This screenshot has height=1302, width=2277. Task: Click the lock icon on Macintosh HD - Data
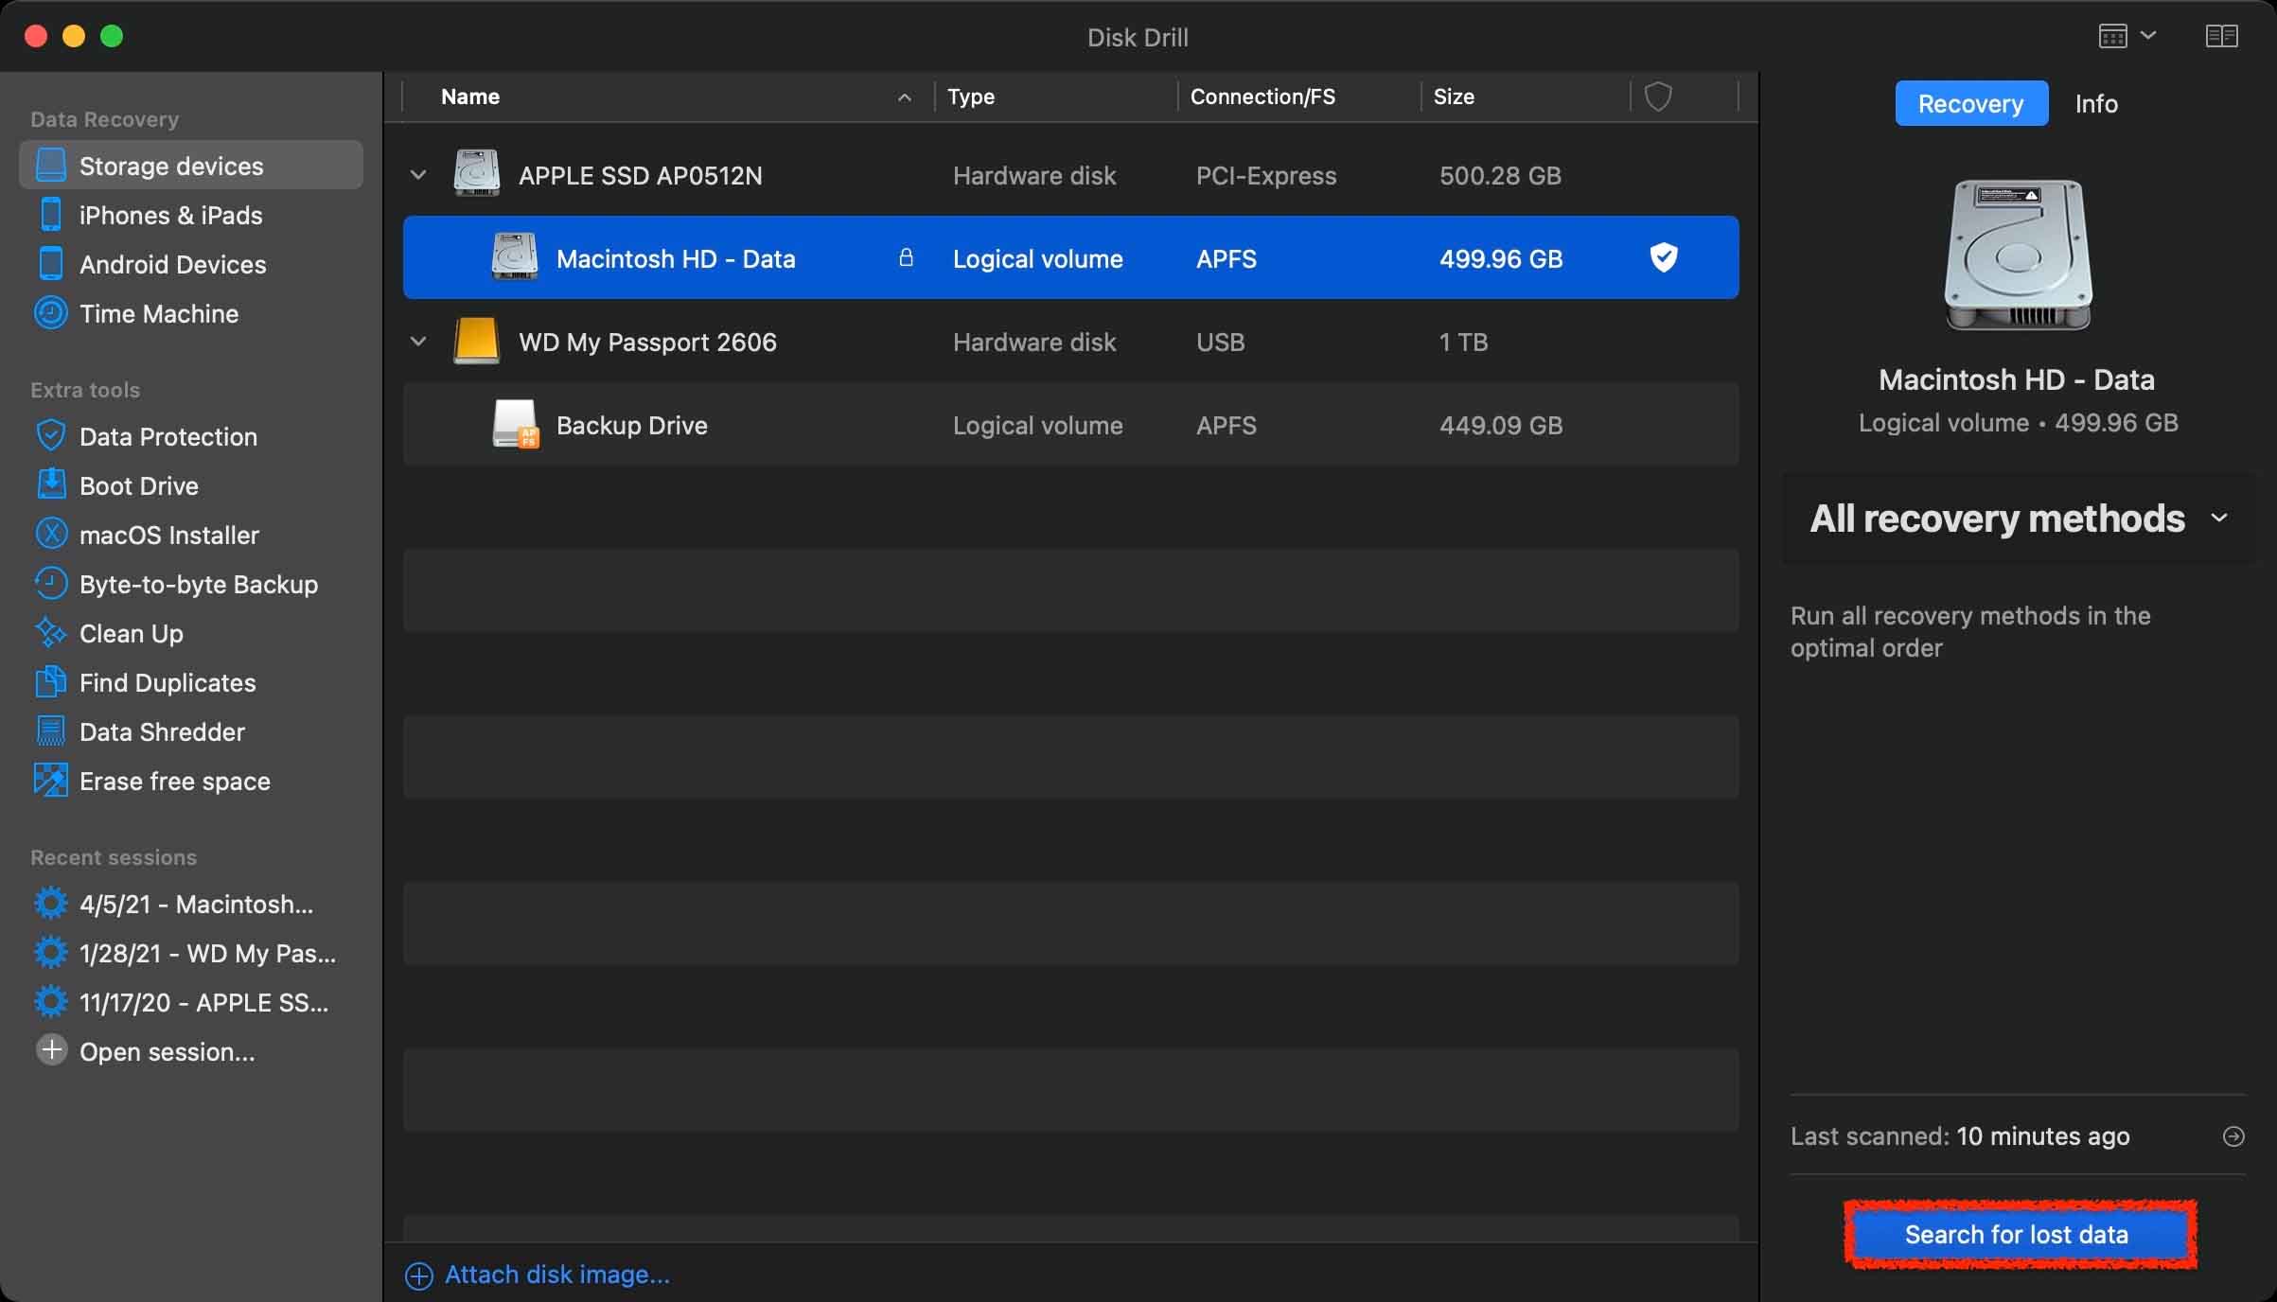pos(906,257)
